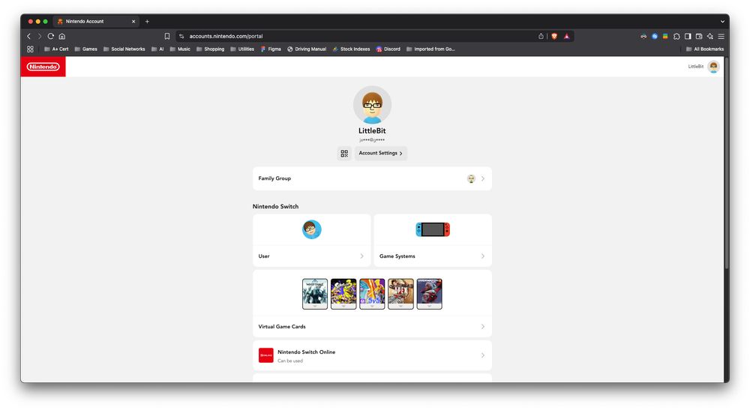This screenshot has height=410, width=750.
Task: Open the Brave Wallet icon
Action: (x=699, y=36)
